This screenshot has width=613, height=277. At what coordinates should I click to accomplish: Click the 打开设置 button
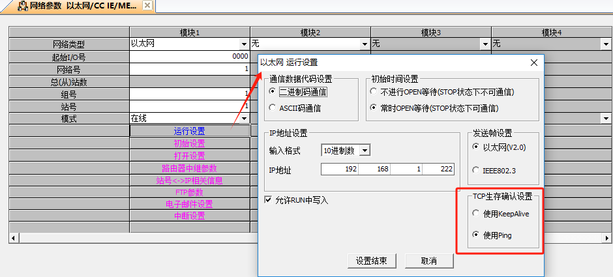(190, 156)
